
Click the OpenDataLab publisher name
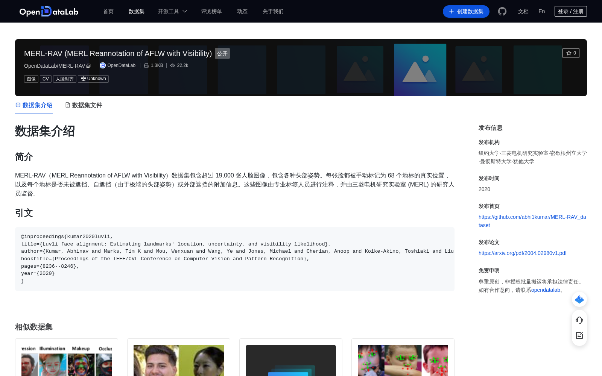point(121,65)
